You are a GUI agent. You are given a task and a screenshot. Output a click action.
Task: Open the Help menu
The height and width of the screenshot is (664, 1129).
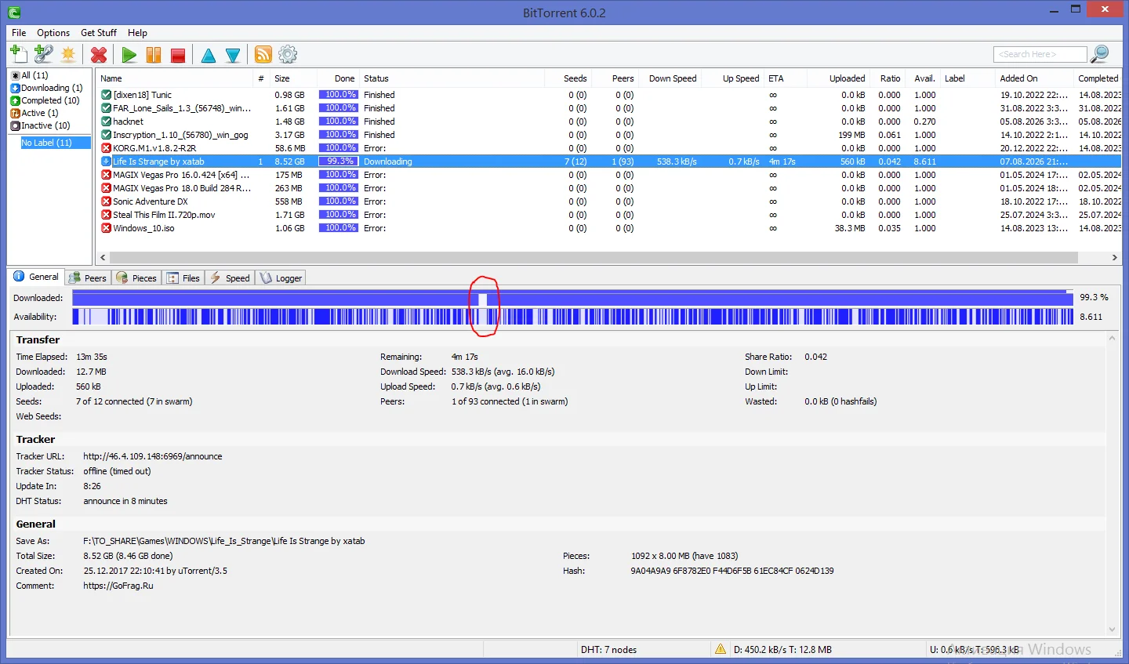(x=137, y=33)
